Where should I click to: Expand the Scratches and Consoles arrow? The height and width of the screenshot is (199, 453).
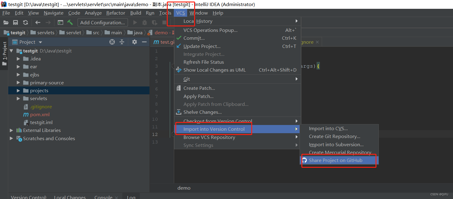coord(12,138)
